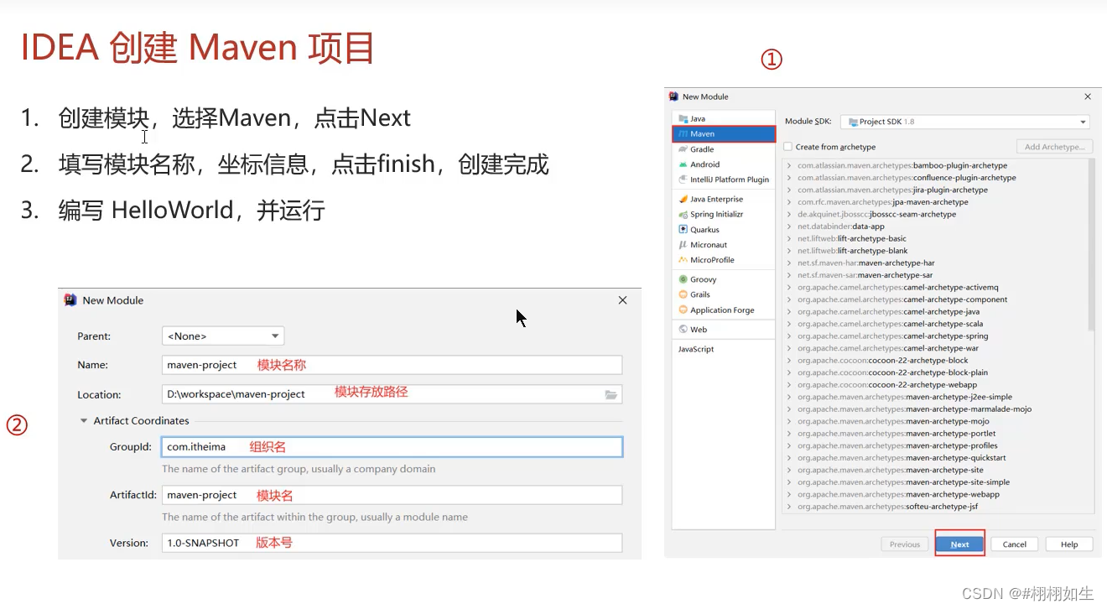Select camel-archetype-component archetype
1107x609 pixels.
coord(902,299)
